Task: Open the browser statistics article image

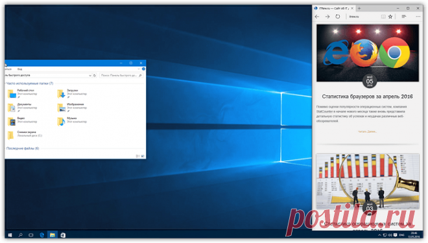Action: (x=368, y=53)
